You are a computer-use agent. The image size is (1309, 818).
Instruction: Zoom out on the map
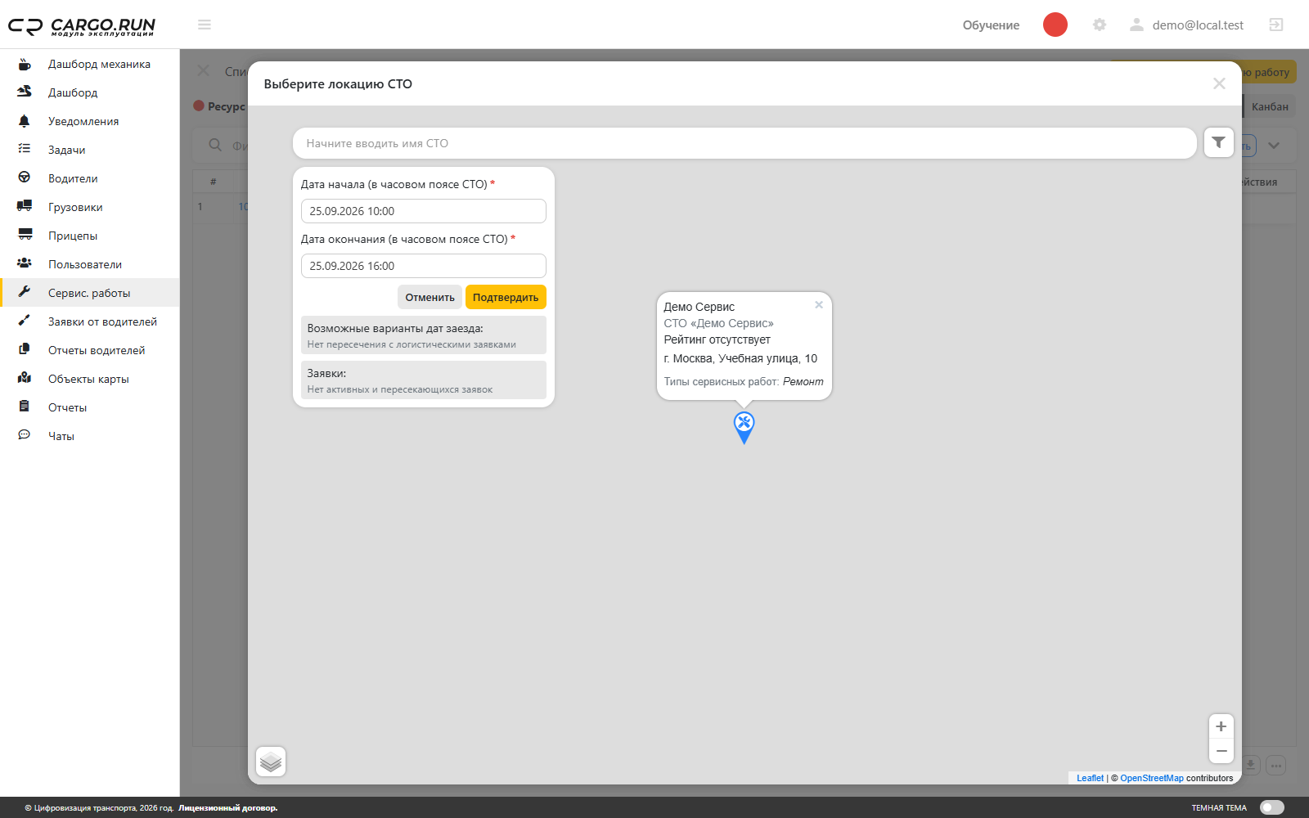pos(1221,751)
